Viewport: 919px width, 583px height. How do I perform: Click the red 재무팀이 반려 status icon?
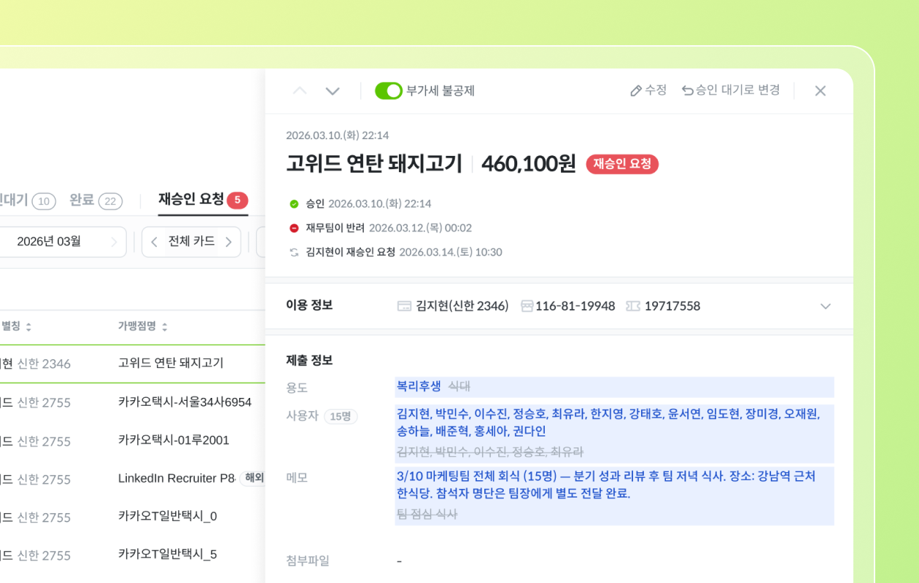(294, 228)
